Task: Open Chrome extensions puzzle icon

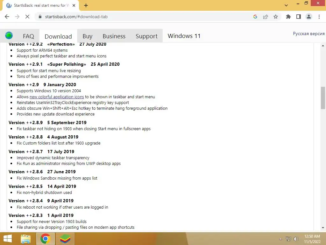Action: tap(288, 17)
